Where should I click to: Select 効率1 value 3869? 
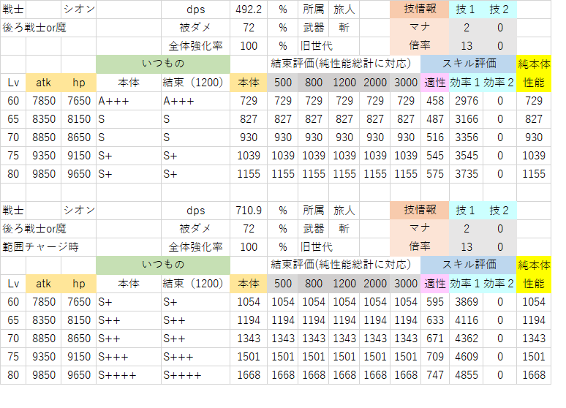click(x=467, y=302)
